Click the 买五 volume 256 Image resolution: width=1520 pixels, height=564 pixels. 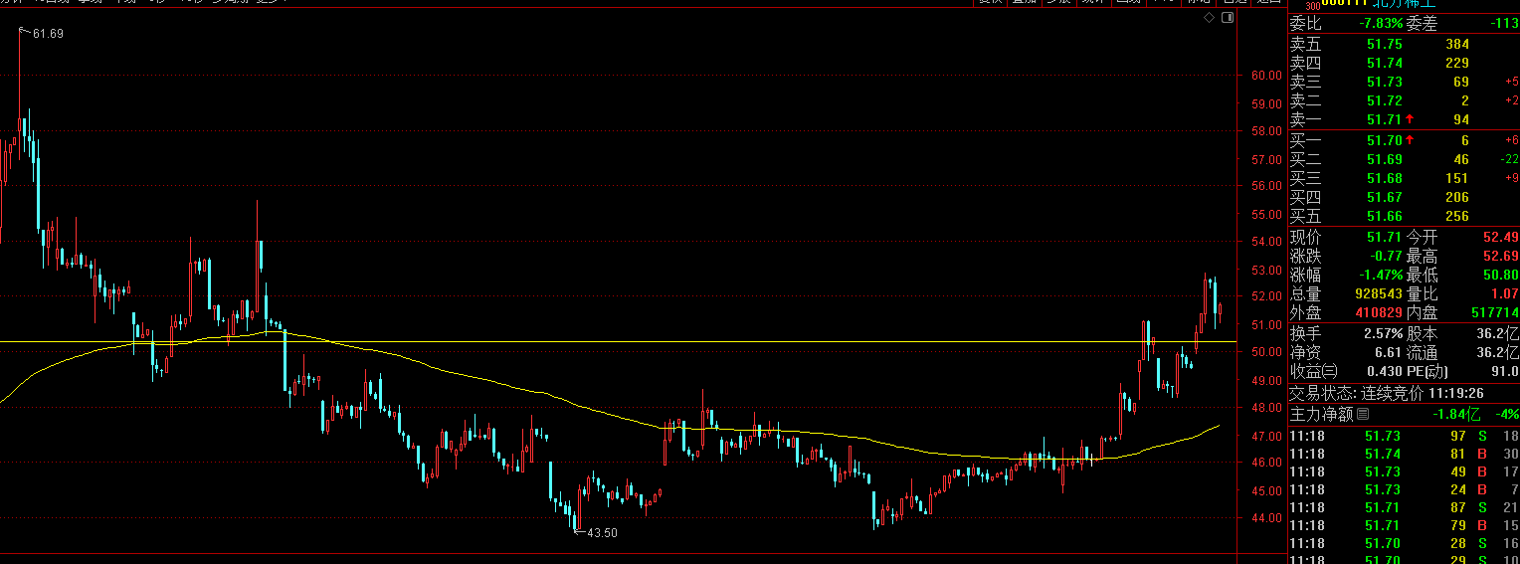tap(1457, 217)
